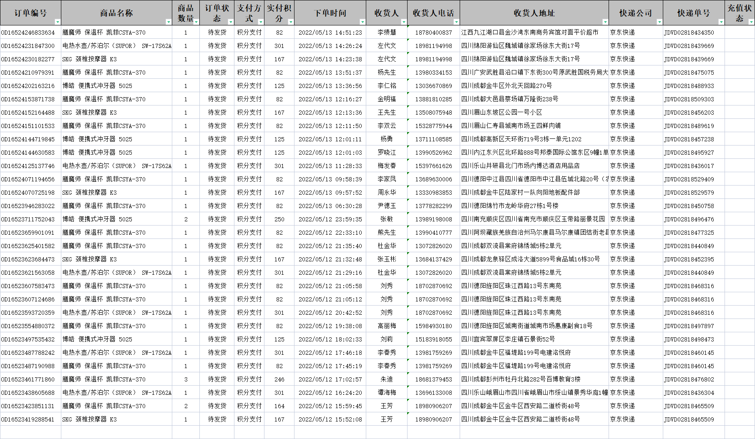Open the 收货人电话 filter dropdown
Image resolution: width=755 pixels, height=439 pixels.
[x=456, y=22]
